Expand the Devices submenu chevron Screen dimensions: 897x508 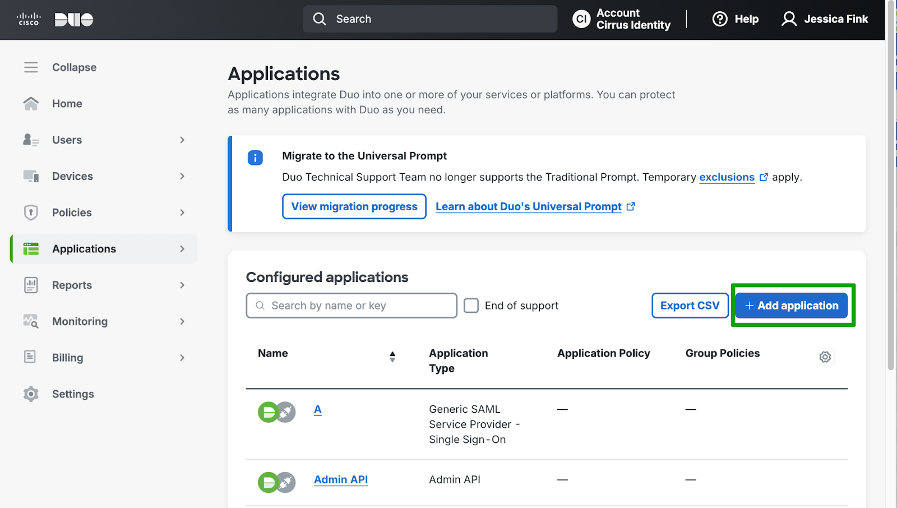pos(182,176)
